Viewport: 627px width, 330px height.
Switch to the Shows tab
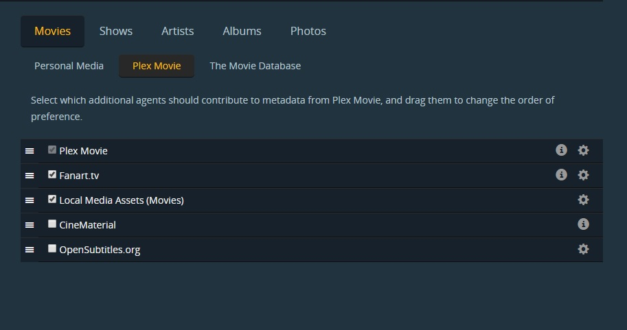tap(116, 31)
